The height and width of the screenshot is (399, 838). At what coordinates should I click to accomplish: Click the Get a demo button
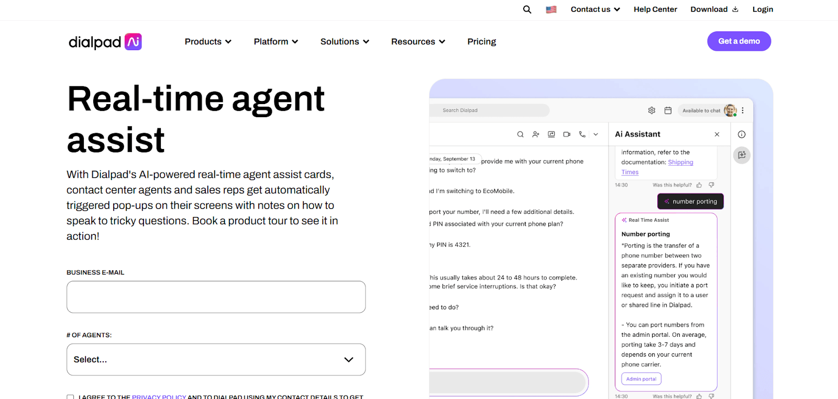739,41
